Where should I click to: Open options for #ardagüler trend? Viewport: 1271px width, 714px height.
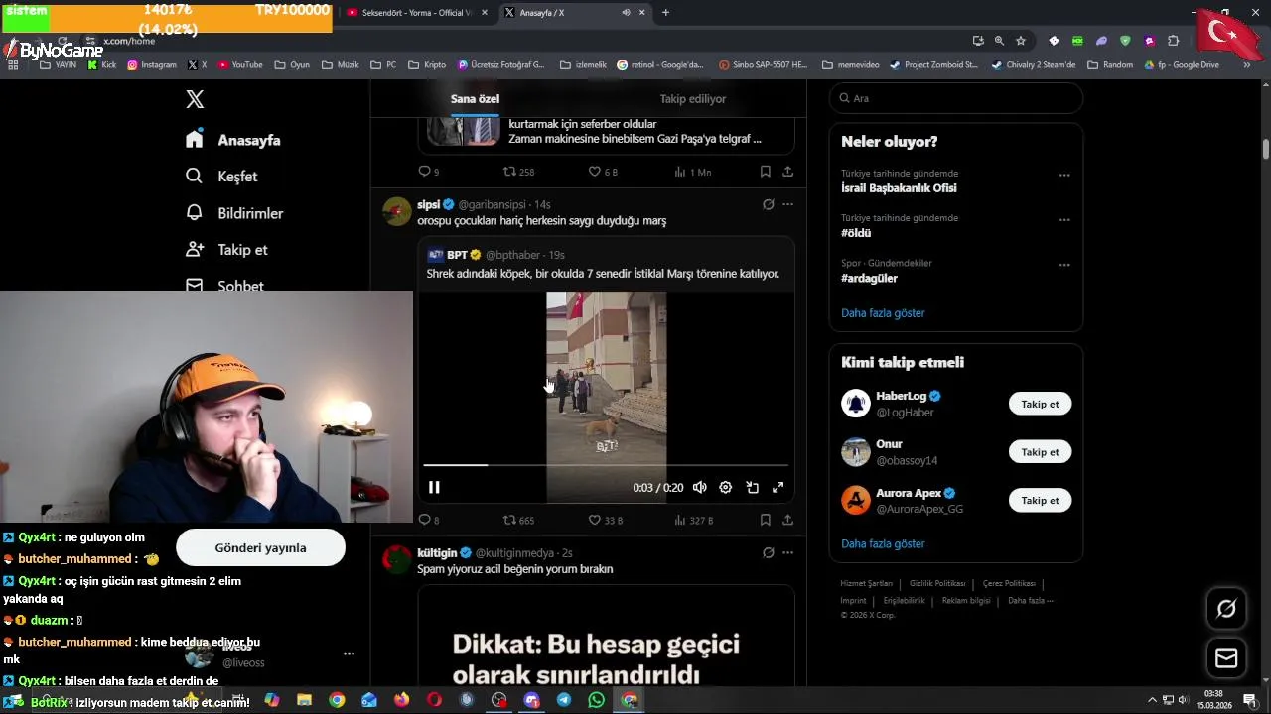(x=1064, y=265)
